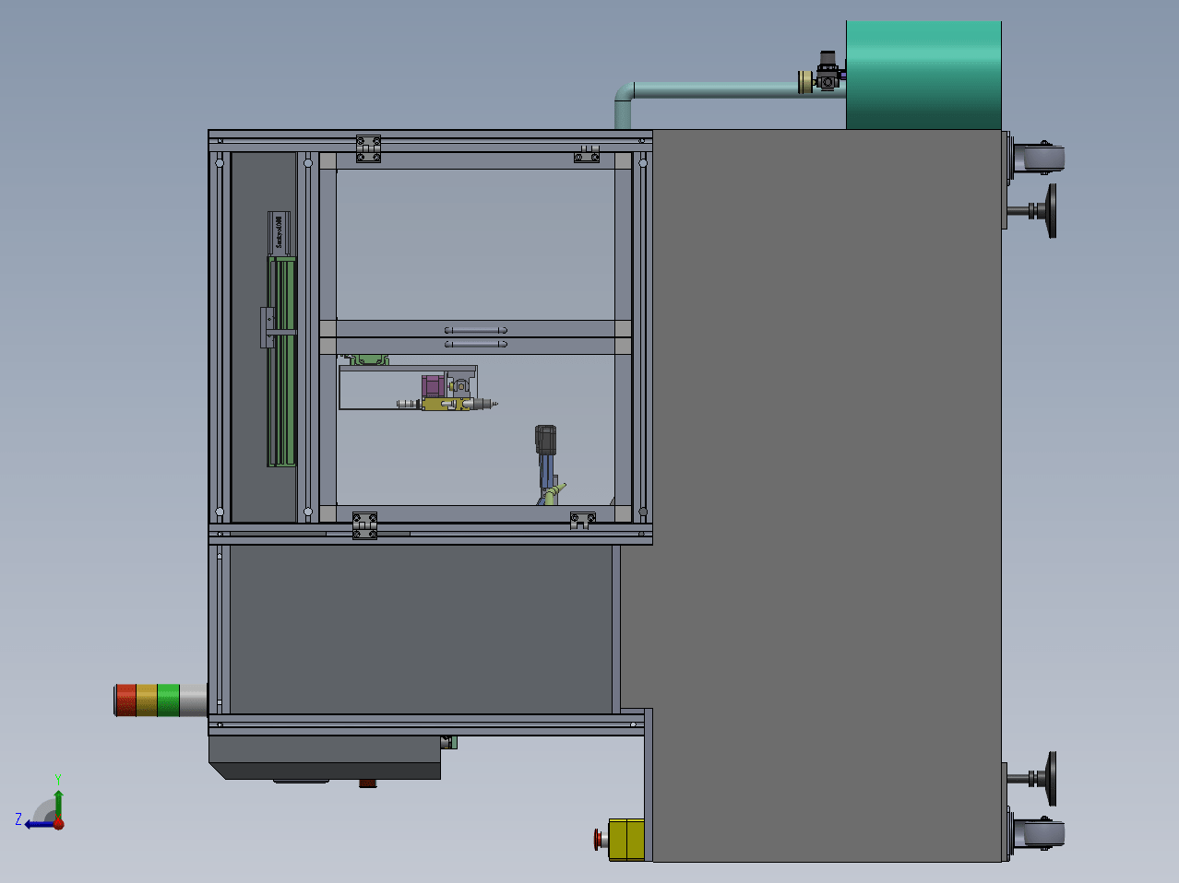Select the yellow emergency stop box
This screenshot has height=883, width=1179.
[x=627, y=840]
